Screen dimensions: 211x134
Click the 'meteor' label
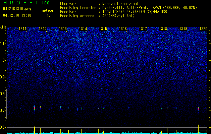[x=48, y=10]
